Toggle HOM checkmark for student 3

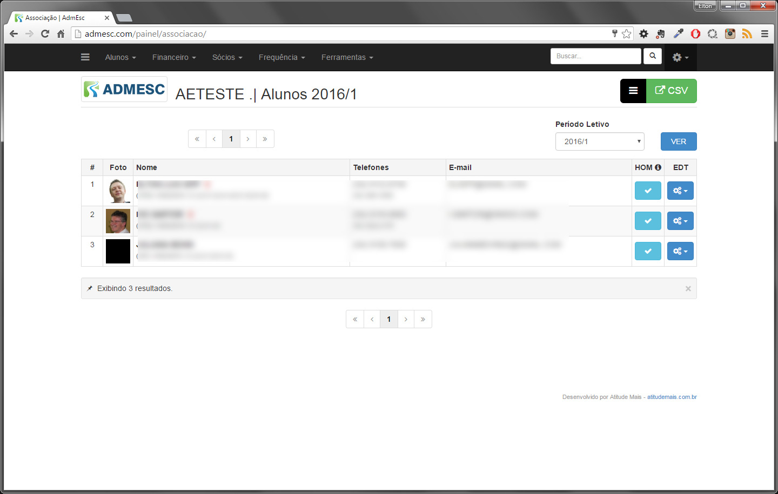pos(648,251)
